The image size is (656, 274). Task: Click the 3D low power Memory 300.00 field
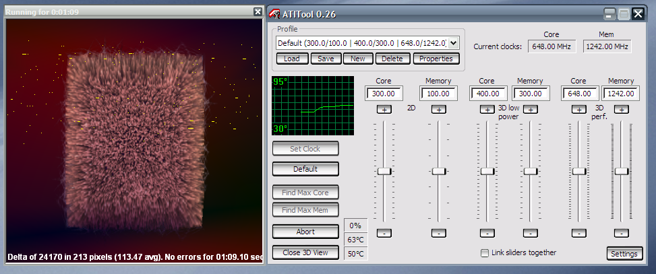coord(530,94)
